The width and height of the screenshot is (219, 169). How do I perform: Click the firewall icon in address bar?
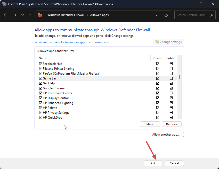[40, 15]
